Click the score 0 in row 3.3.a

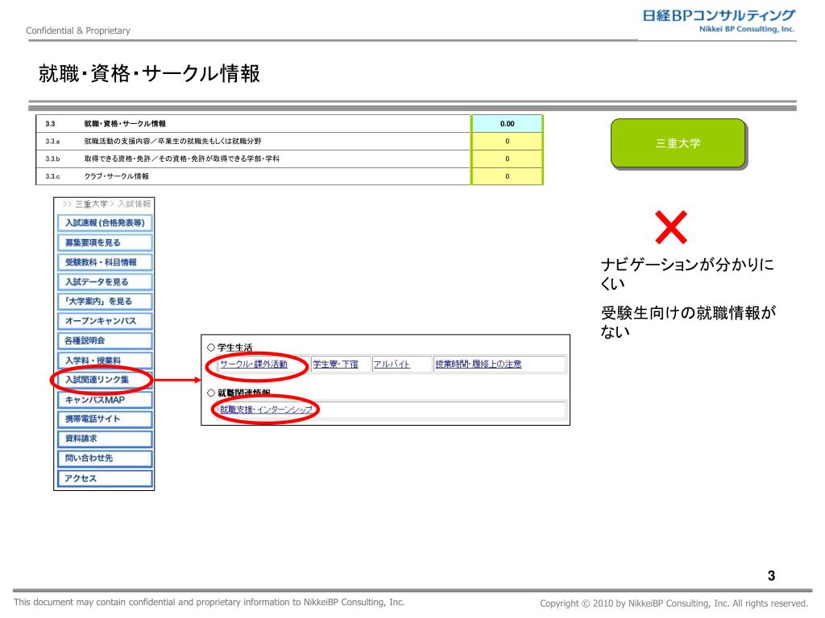tap(508, 142)
